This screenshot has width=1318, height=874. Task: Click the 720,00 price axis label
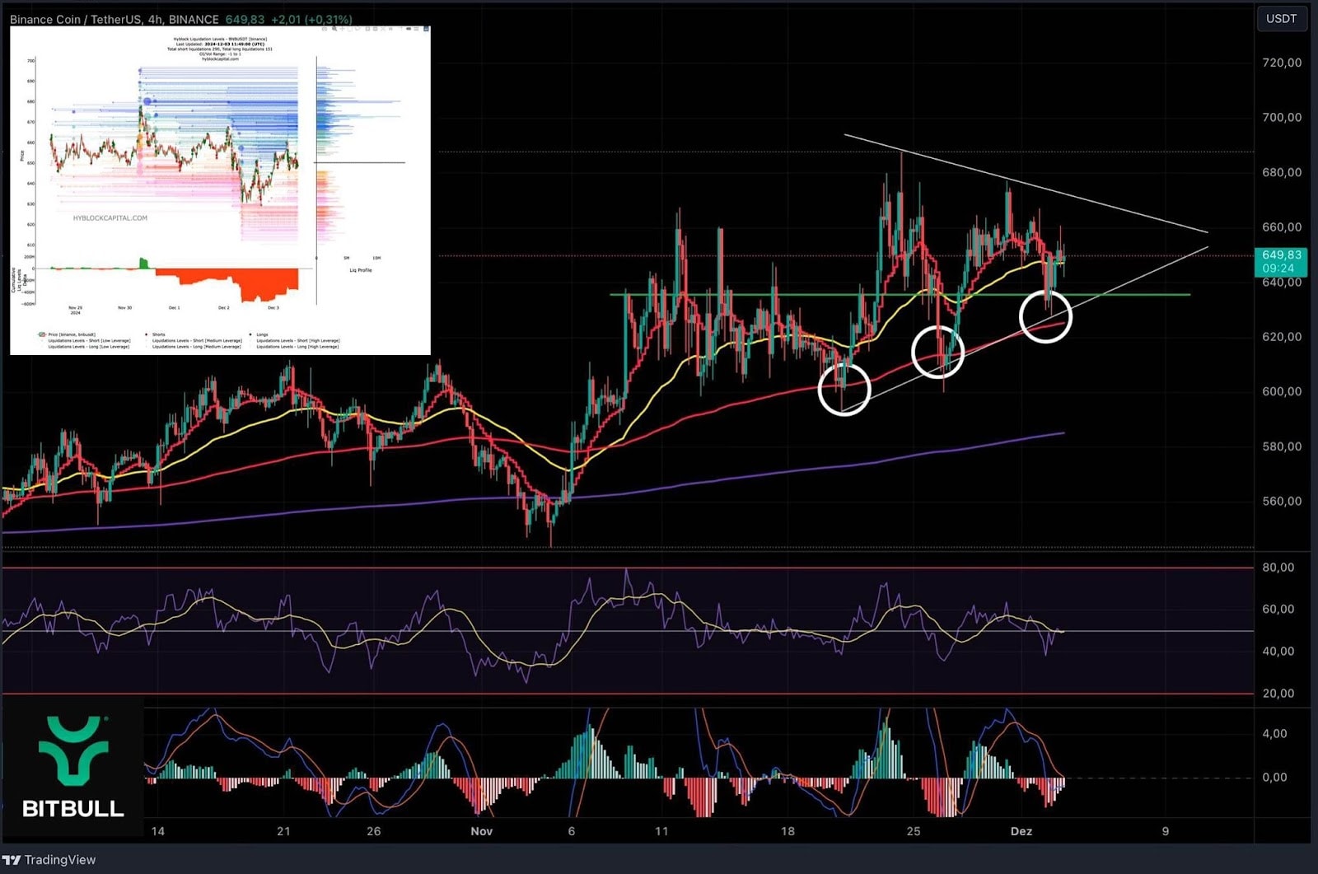(x=1282, y=63)
